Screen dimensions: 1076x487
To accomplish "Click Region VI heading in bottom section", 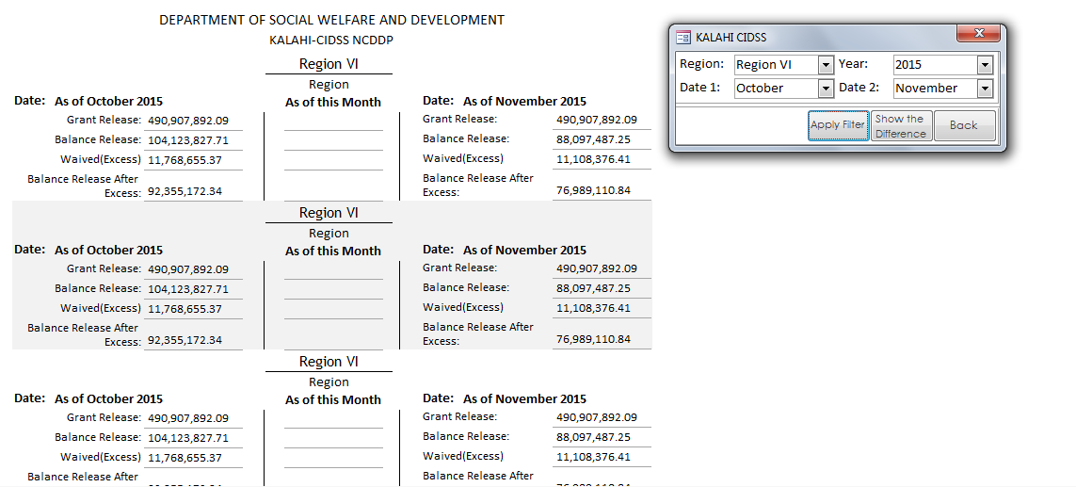I will pos(329,362).
